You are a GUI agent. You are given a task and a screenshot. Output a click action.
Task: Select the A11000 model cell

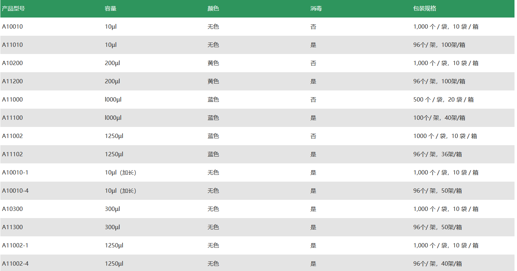tap(12, 99)
